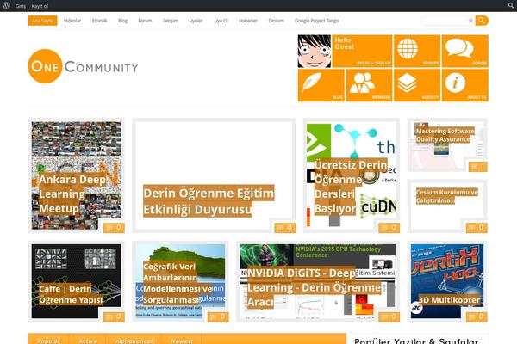Switch to the Active tab

(x=88, y=341)
